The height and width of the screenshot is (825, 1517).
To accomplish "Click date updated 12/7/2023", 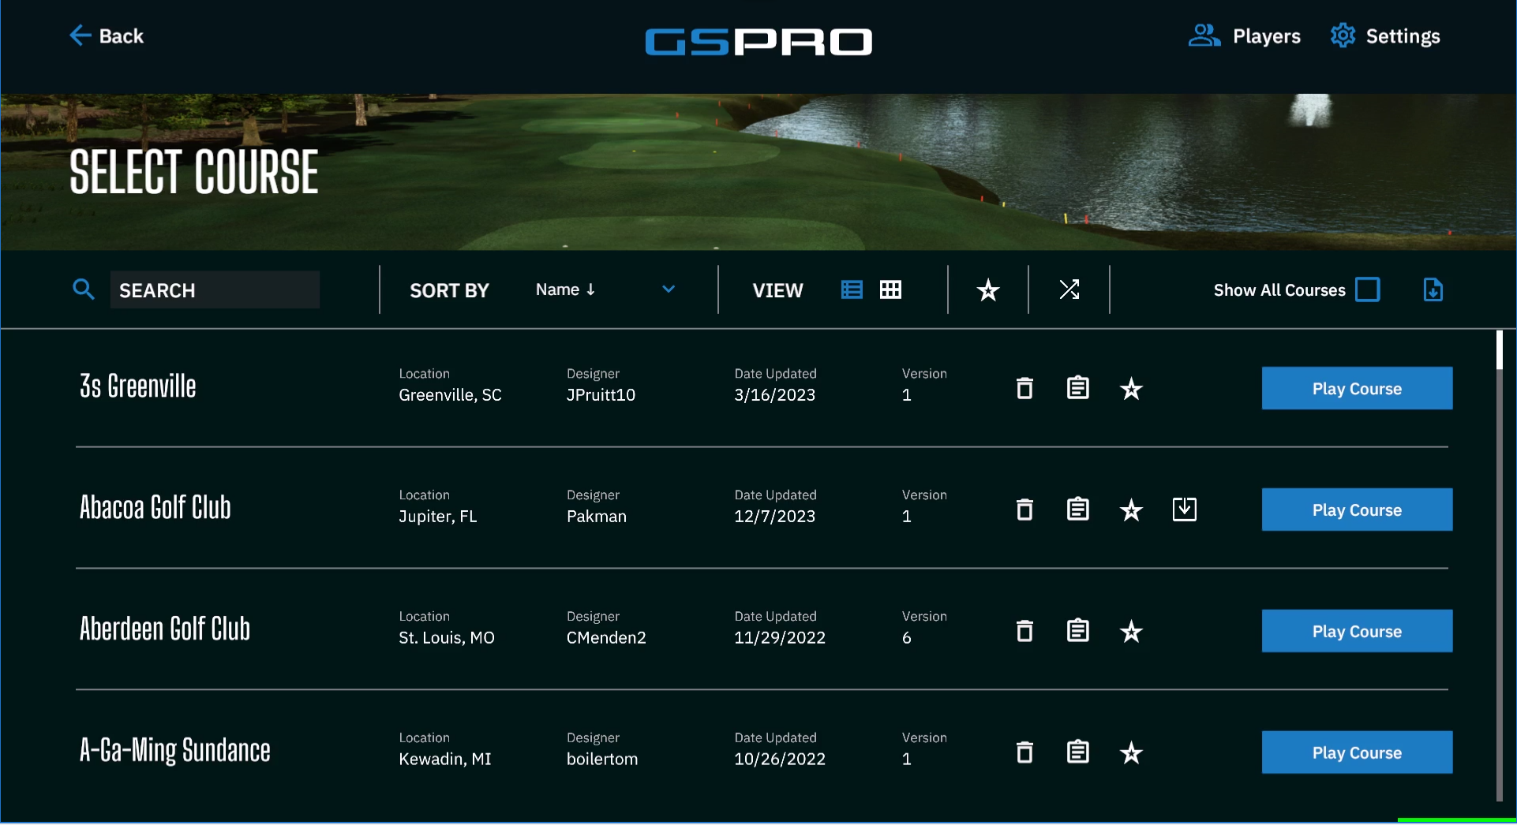I will tap(775, 517).
